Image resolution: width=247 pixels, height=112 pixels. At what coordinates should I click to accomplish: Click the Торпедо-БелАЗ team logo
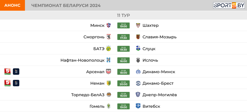point(109,95)
